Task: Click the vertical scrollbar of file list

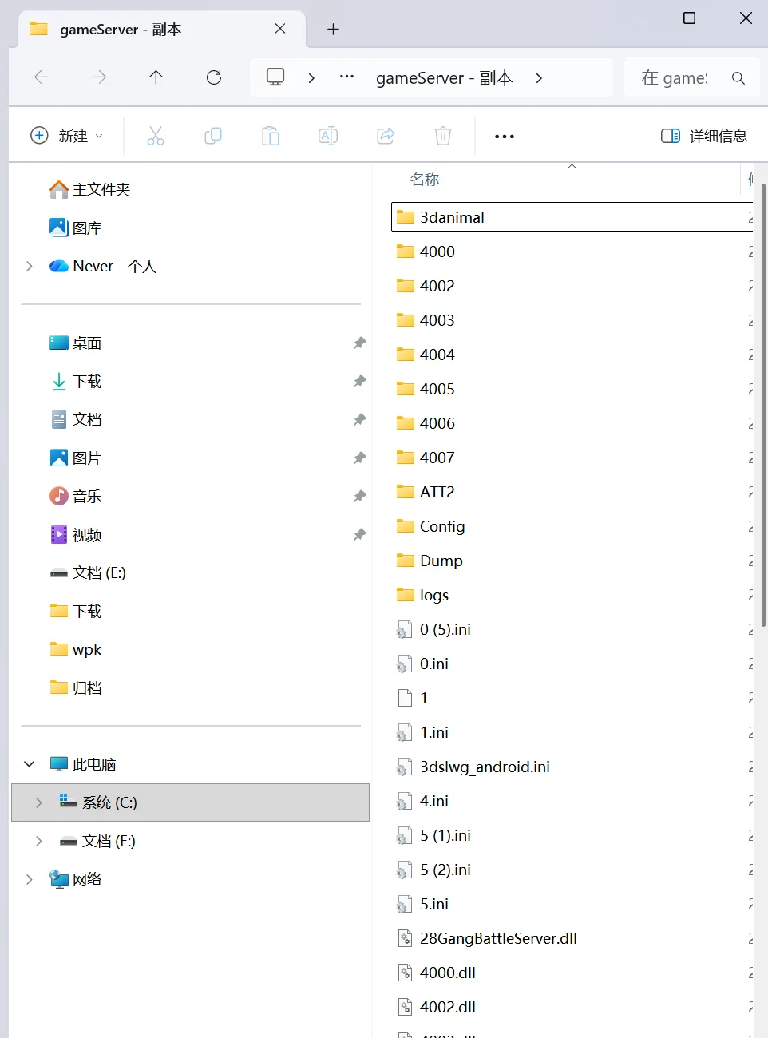Action: tap(763, 405)
